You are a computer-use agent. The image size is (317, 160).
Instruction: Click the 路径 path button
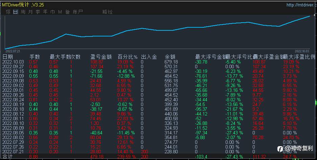coord(108,12)
